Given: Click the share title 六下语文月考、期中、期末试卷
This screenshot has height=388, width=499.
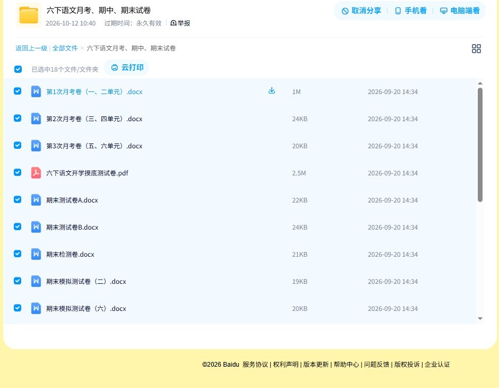Looking at the screenshot, I should point(99,10).
